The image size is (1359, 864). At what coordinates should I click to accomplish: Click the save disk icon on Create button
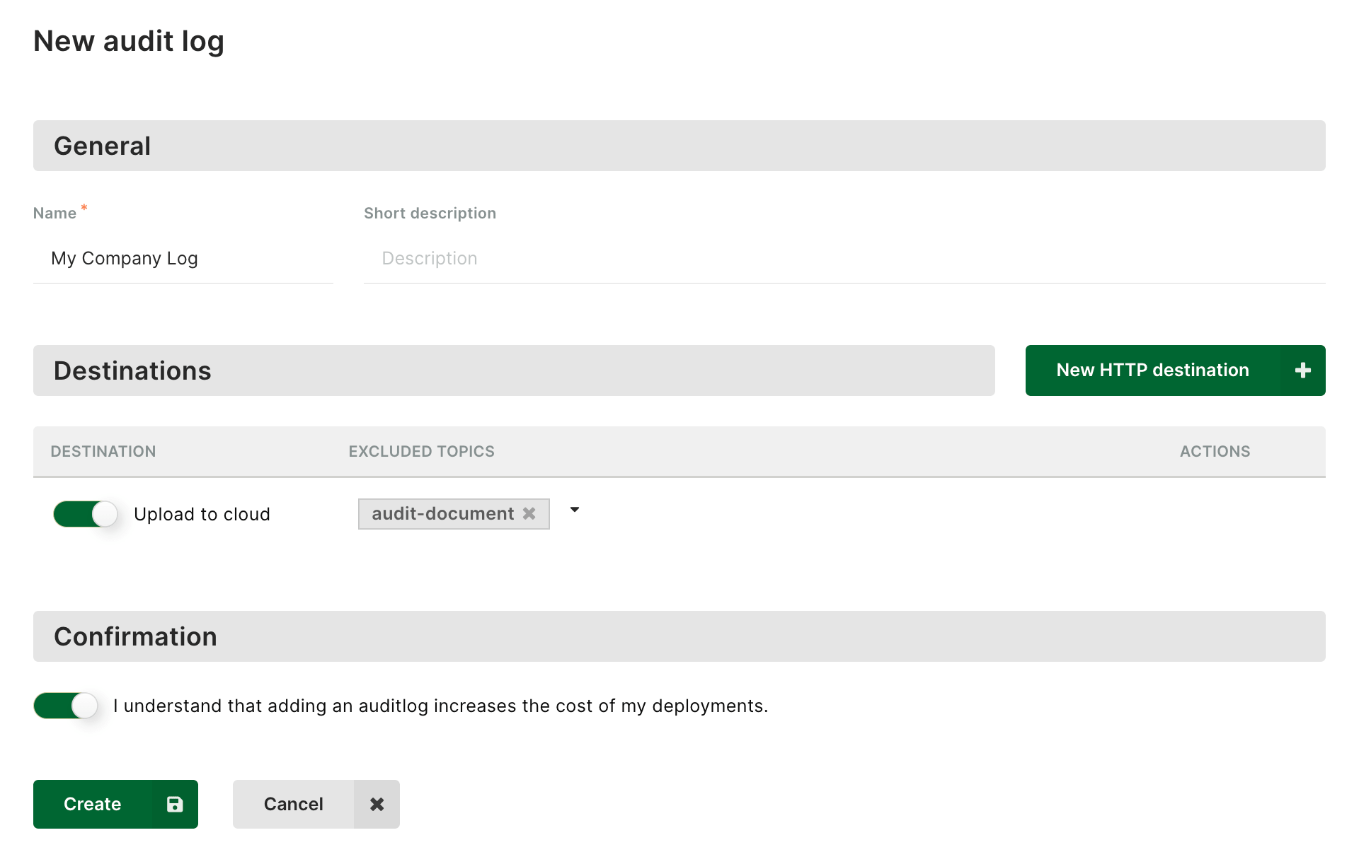(x=174, y=804)
